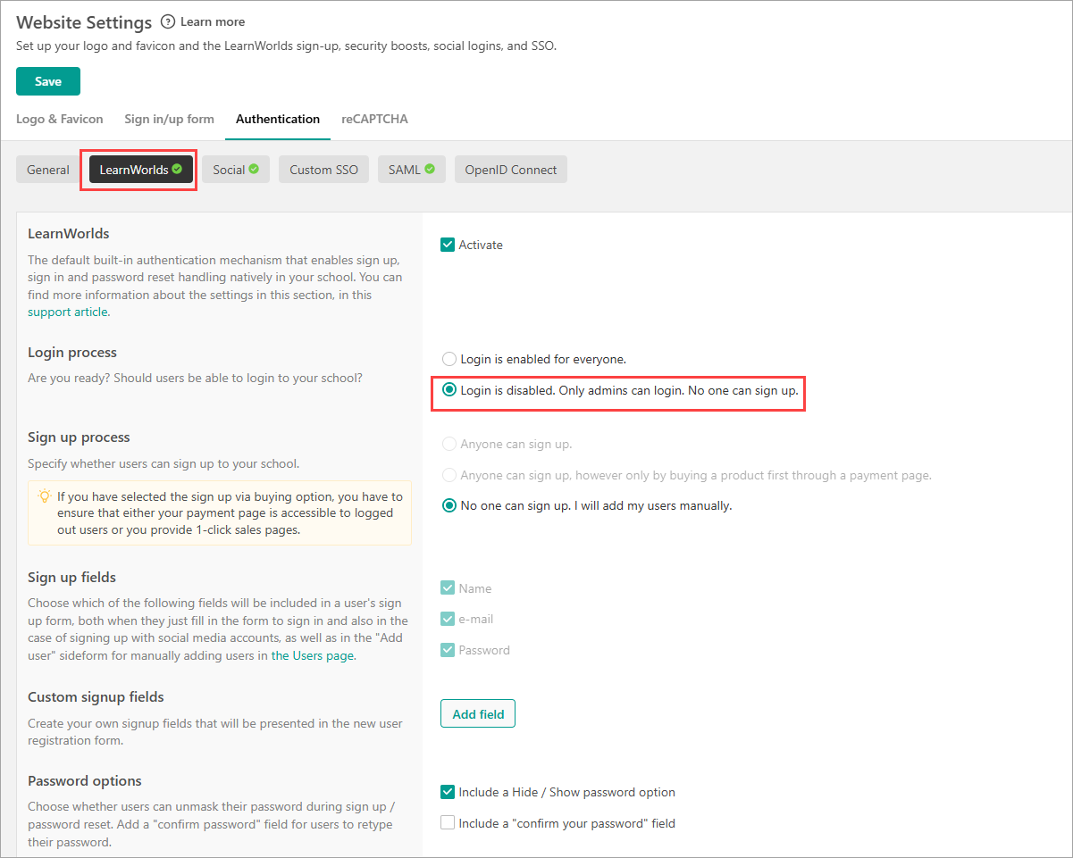Switch to Sign in/up form tab

pos(170,119)
